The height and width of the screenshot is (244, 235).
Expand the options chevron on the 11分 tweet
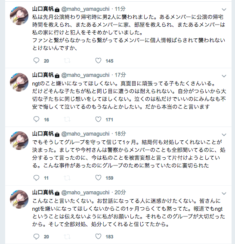pyautogui.click(x=224, y=10)
